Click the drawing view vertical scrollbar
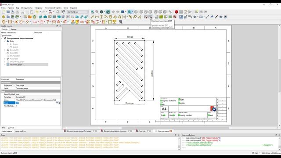Screen dimensions: 281x158 [x=280, y=75]
